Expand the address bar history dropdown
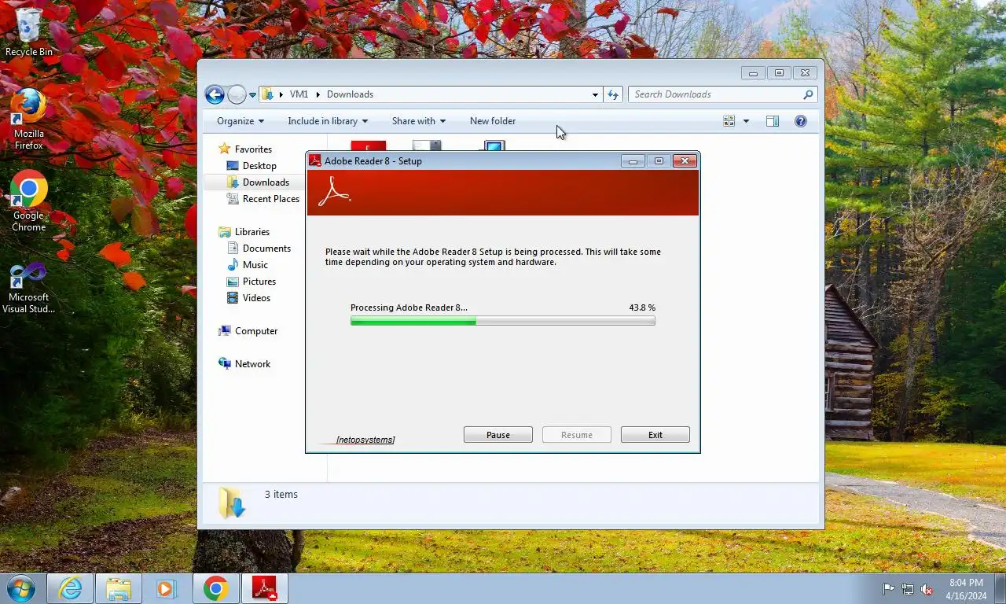Image resolution: width=1006 pixels, height=604 pixels. (595, 94)
